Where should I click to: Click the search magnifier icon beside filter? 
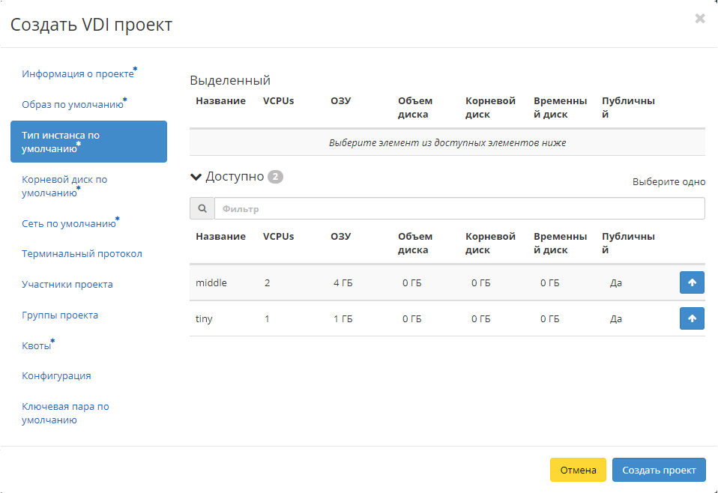(x=202, y=209)
